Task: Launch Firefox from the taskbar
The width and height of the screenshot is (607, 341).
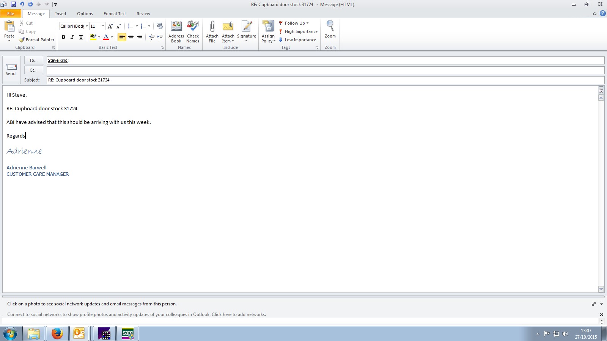Action: 57,334
